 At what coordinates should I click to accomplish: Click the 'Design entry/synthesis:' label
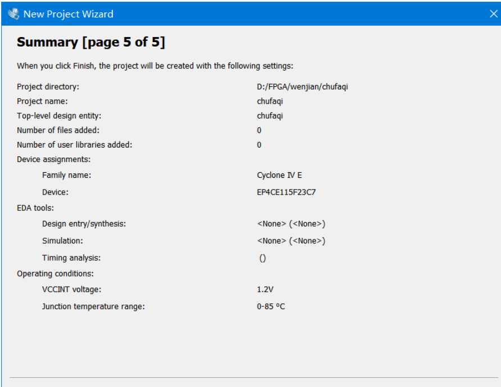(x=84, y=224)
